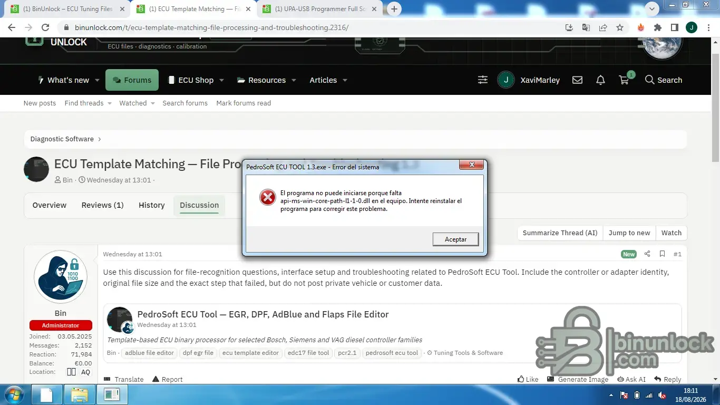Show hidden system tray icons arrow
The image size is (720, 405).
(x=611, y=395)
